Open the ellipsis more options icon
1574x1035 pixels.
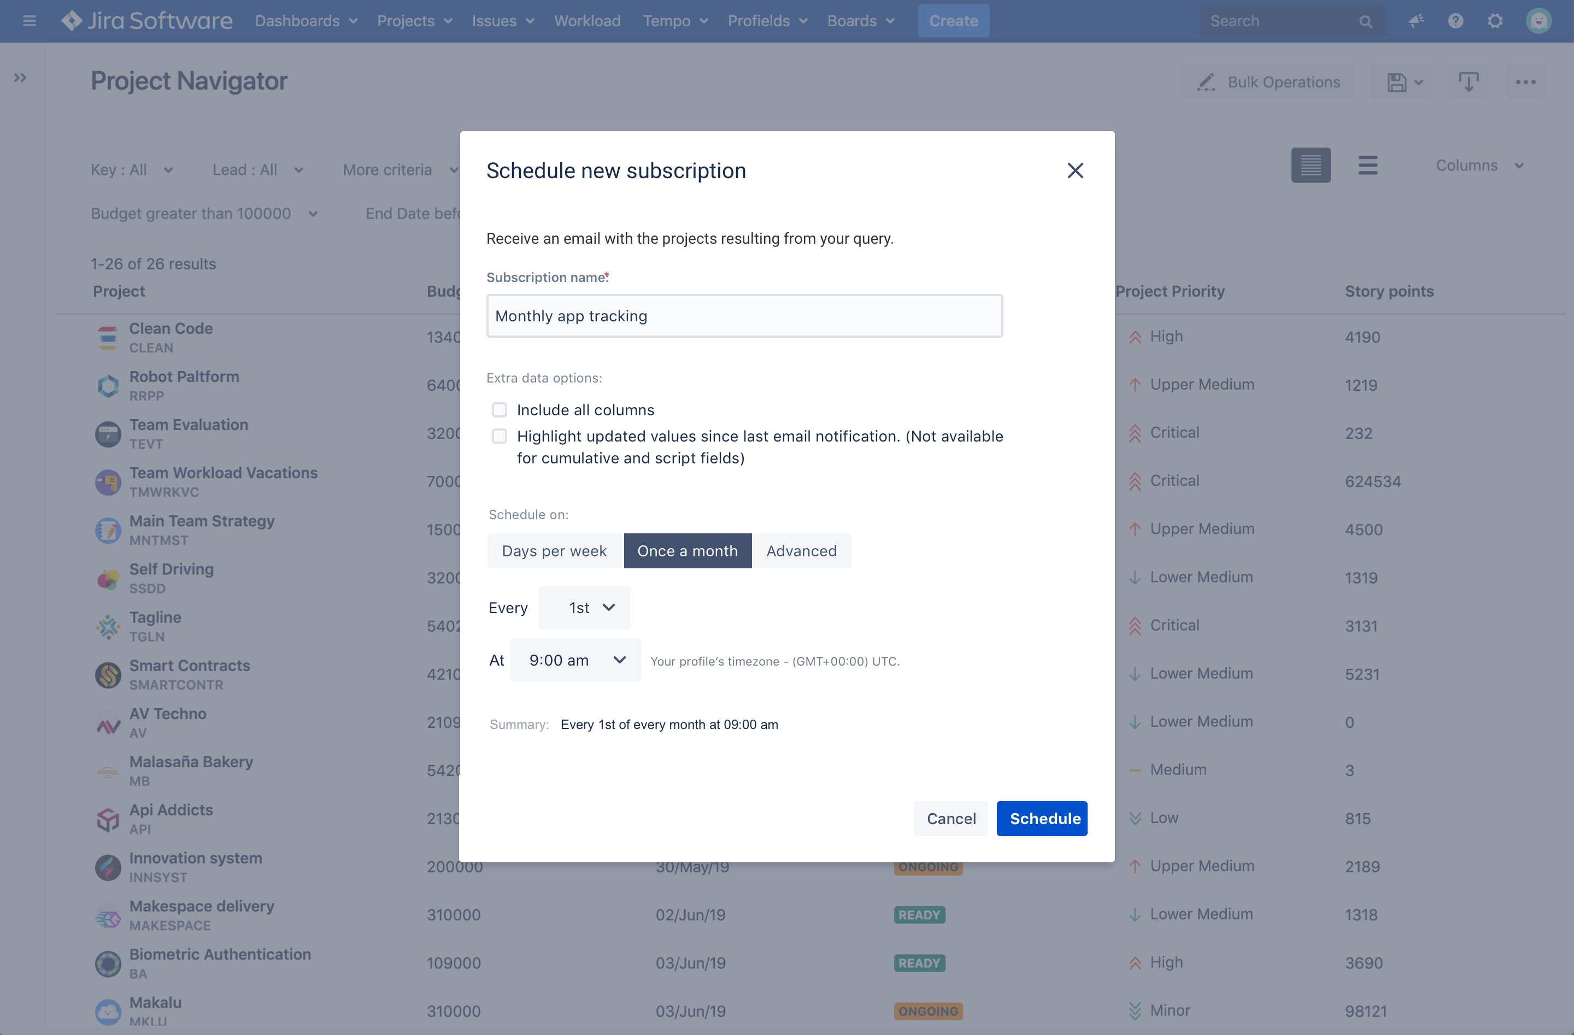1526,82
